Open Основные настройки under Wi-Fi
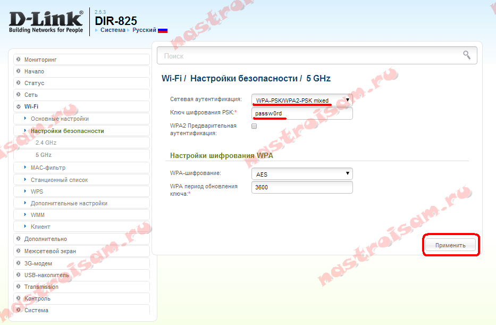The height and width of the screenshot is (325, 496). click(60, 119)
